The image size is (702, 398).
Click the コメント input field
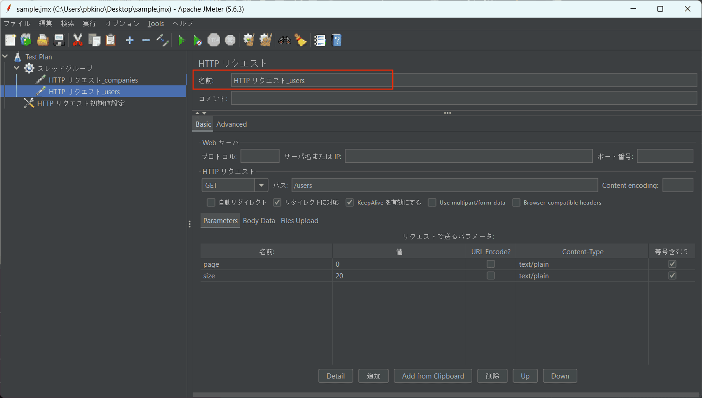(464, 98)
